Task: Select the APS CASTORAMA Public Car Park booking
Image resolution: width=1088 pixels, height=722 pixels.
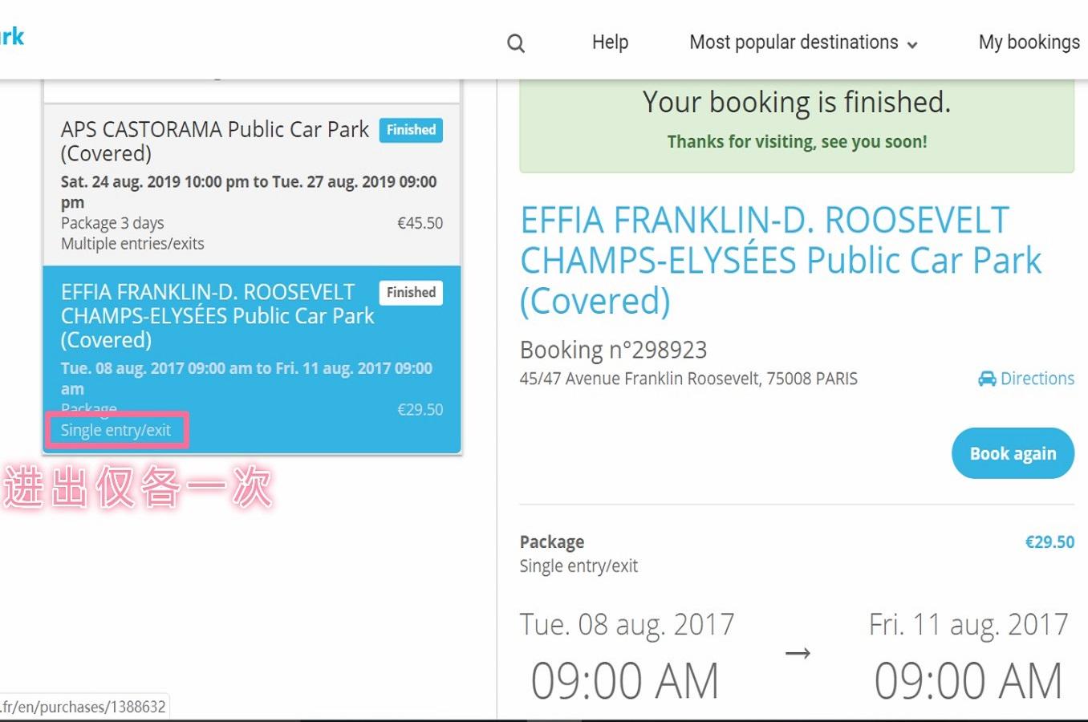Action: [x=252, y=185]
